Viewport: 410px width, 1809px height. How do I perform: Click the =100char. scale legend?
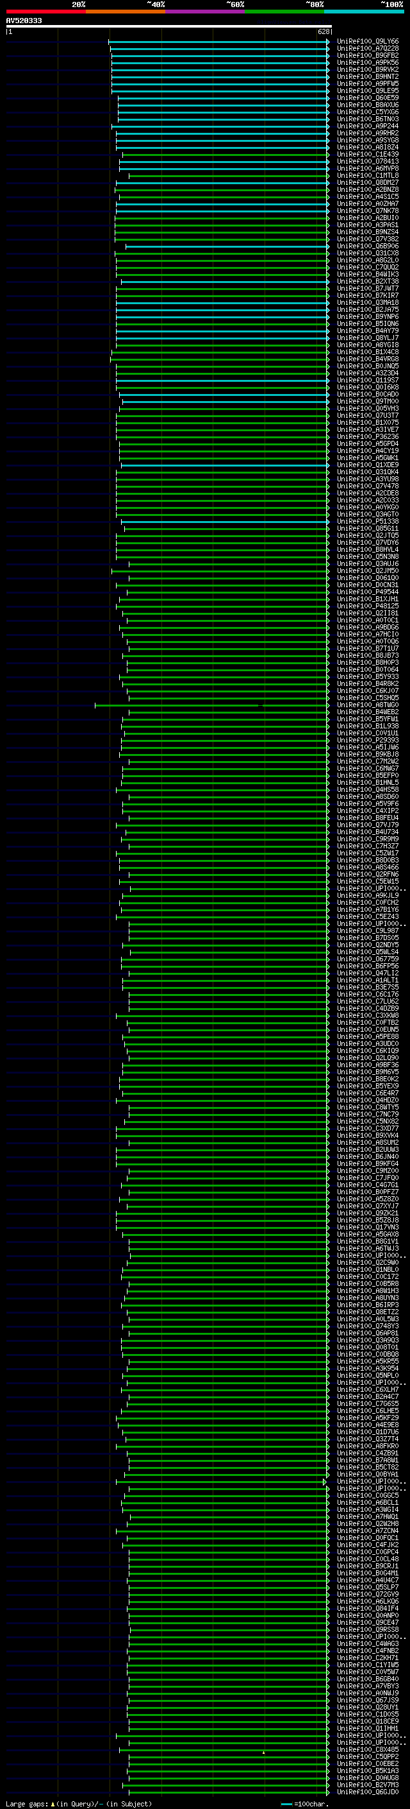(x=304, y=1804)
